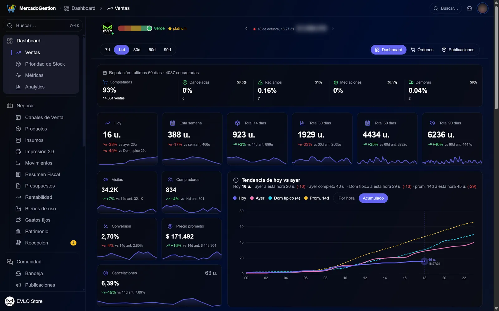Viewport: 499px width, 311px height.
Task: Click the Compradores people icon
Action: tap(170, 180)
